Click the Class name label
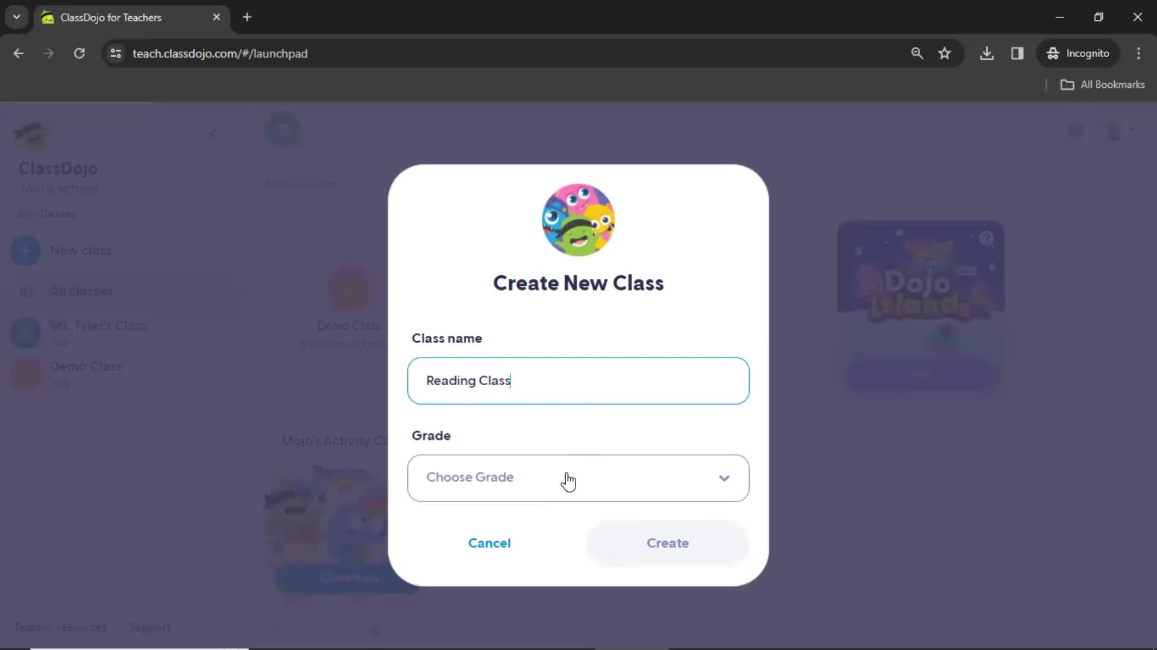 [447, 338]
